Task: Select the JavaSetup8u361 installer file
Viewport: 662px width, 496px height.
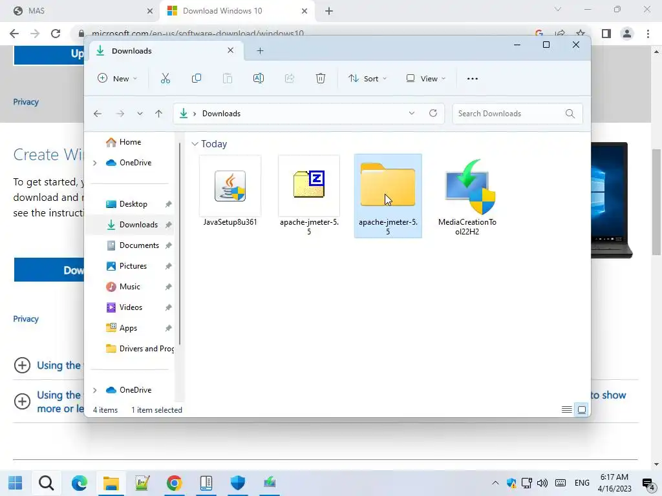Action: 230,191
